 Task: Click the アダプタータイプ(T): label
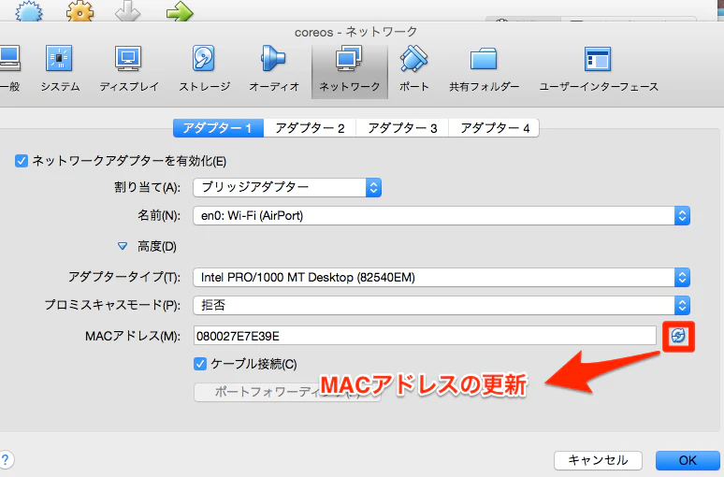(124, 277)
